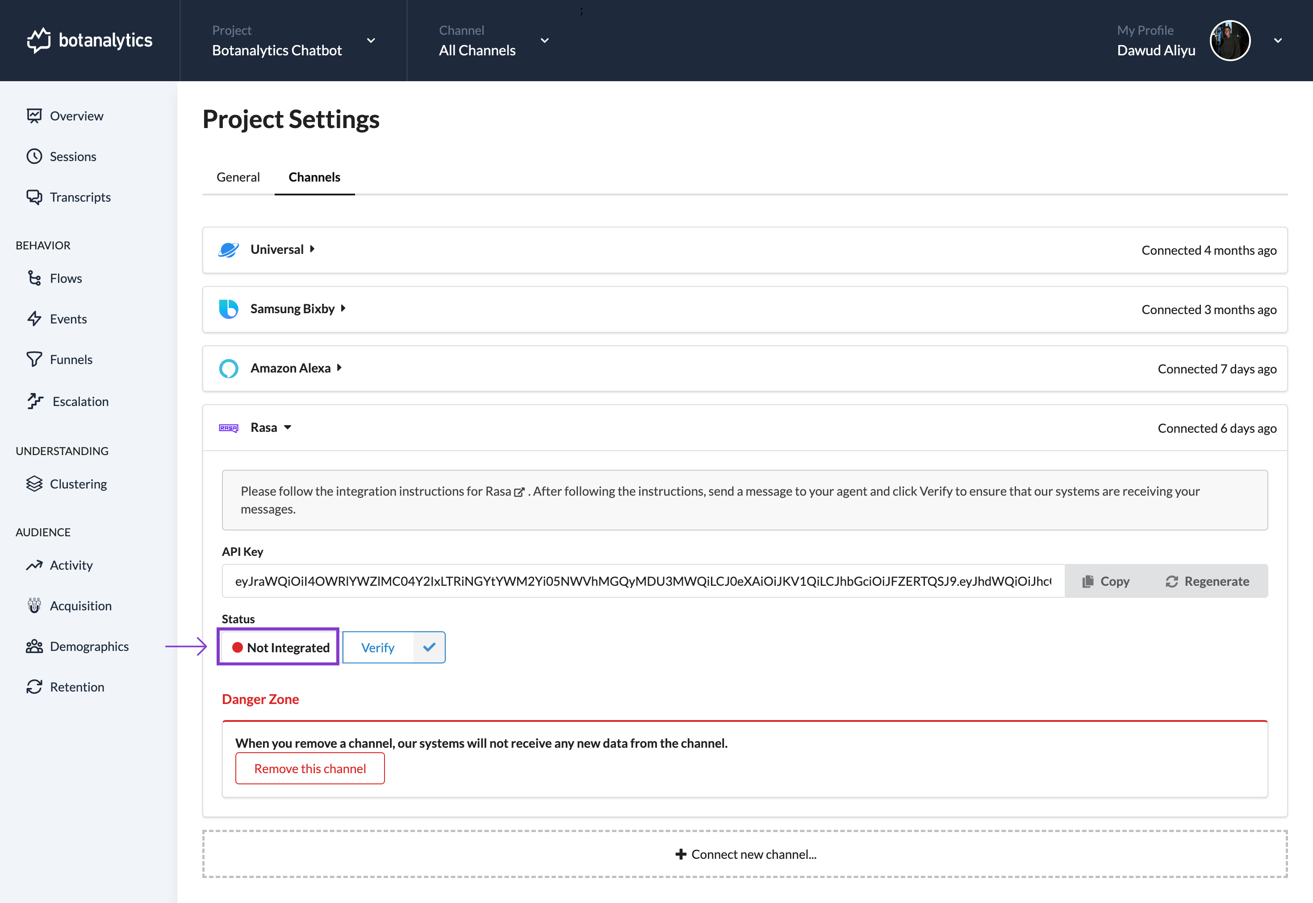Collapse the Rasa channel section
This screenshot has height=903, width=1313.
[x=288, y=428]
